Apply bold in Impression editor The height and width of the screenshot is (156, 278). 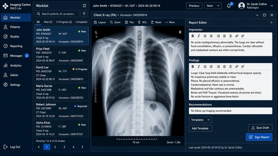[193, 36]
